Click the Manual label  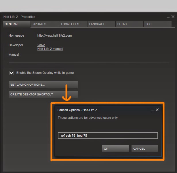click(14, 54)
